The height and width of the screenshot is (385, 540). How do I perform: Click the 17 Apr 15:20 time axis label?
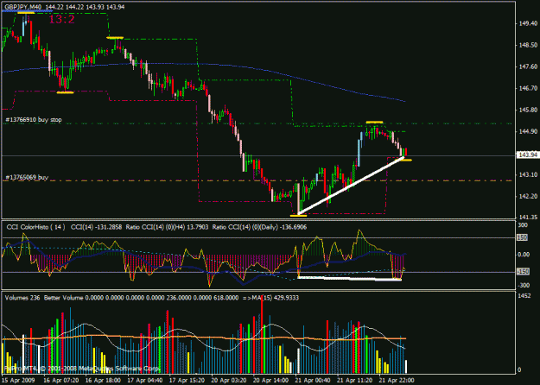pyautogui.click(x=185, y=380)
